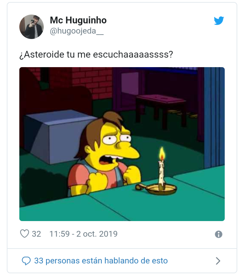Expand the conversation with the right chevron
This screenshot has width=244, height=276.
(x=218, y=261)
